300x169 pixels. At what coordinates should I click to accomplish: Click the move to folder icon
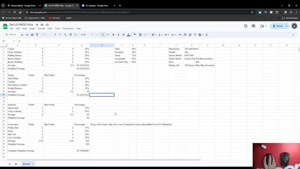pos(42,25)
